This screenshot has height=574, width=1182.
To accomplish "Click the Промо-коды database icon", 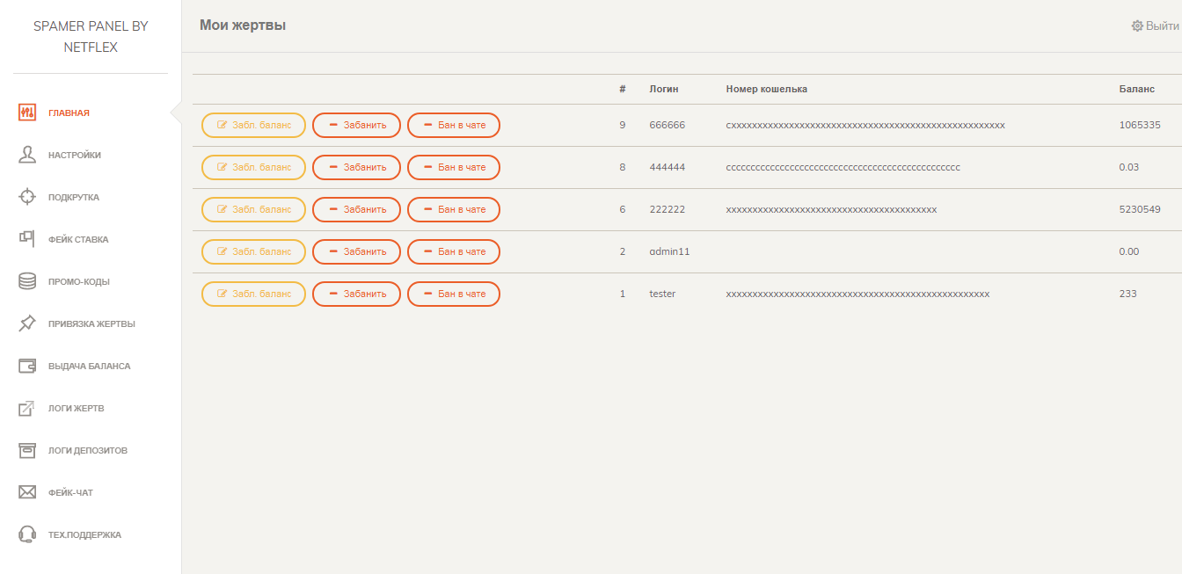I will [x=27, y=281].
